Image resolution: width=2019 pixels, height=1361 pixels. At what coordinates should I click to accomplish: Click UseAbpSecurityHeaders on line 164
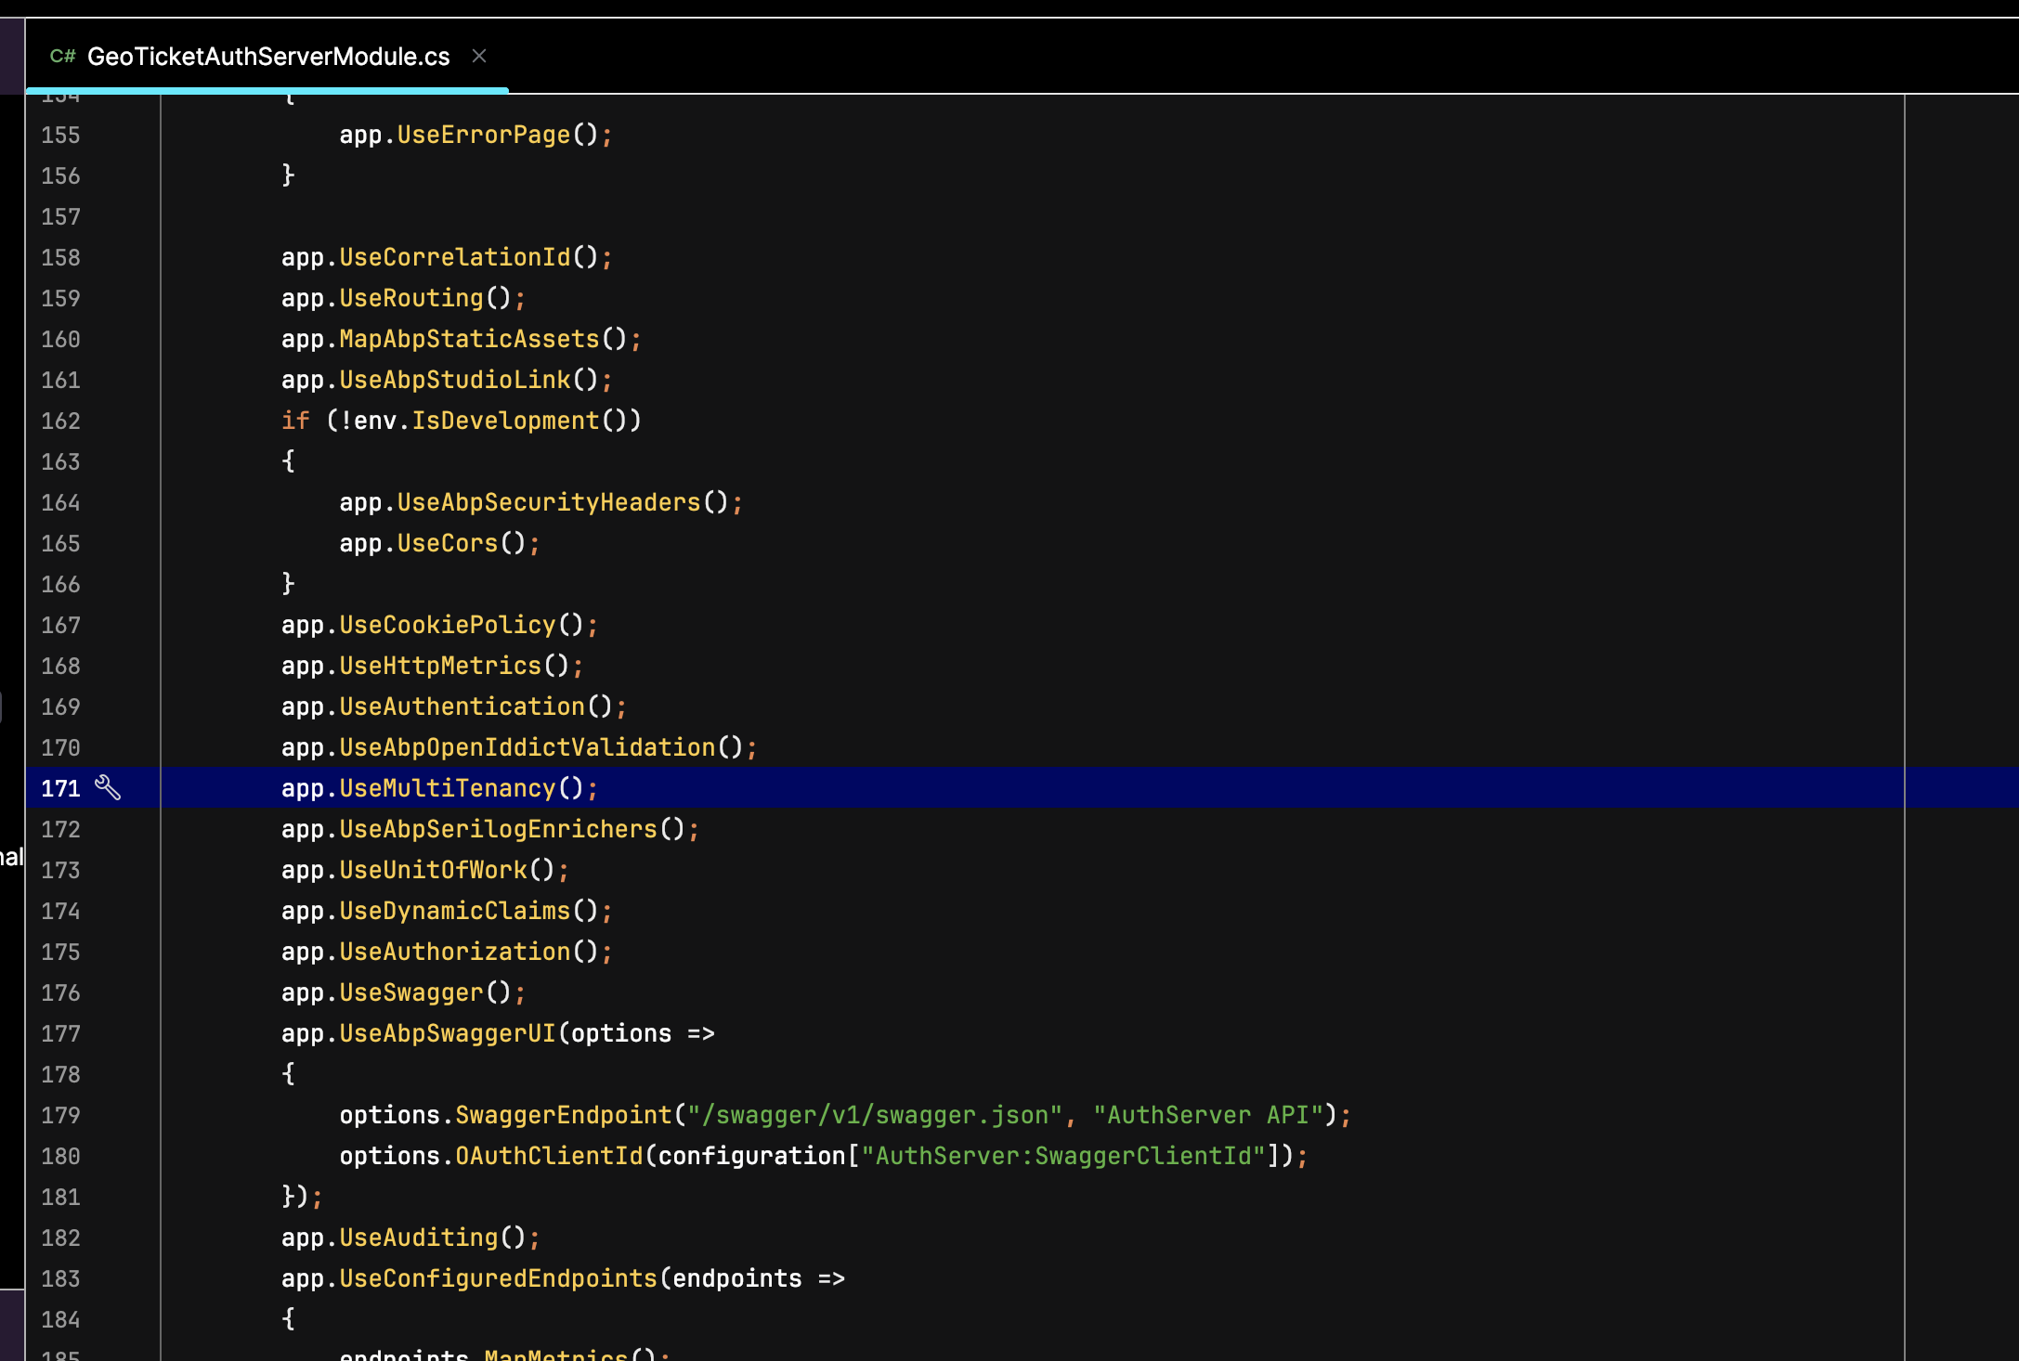(548, 502)
